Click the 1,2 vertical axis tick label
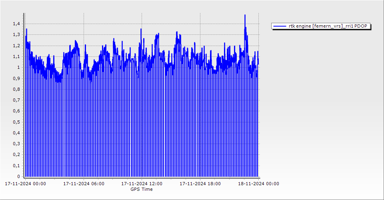Image resolution: width=384 pixels, height=200 pixels. coord(16,46)
